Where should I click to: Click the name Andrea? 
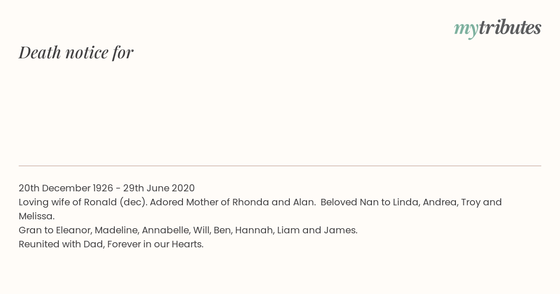[x=440, y=202]
